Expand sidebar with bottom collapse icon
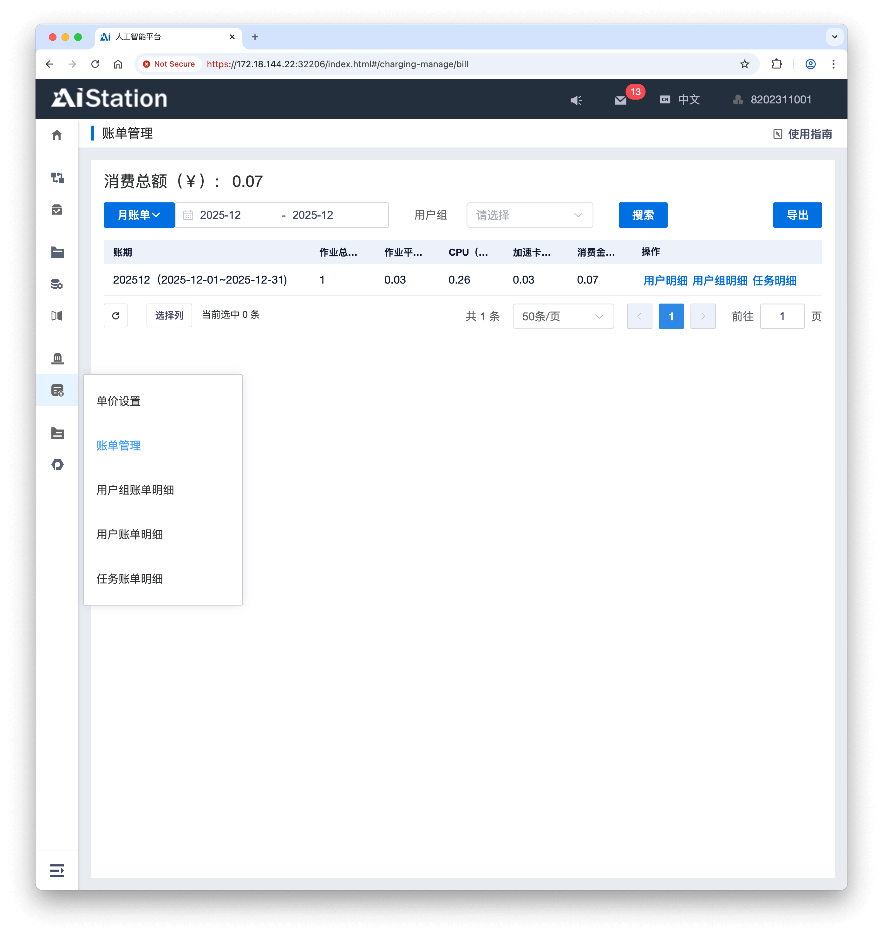The width and height of the screenshot is (883, 937). click(57, 870)
